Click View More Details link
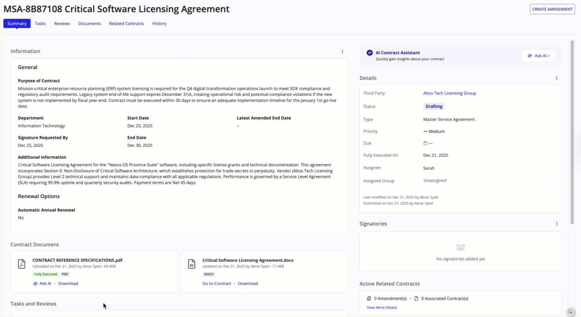The width and height of the screenshot is (581, 317). (x=382, y=308)
